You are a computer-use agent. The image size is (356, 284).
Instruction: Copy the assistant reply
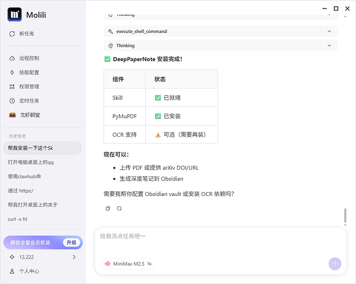coord(108,208)
